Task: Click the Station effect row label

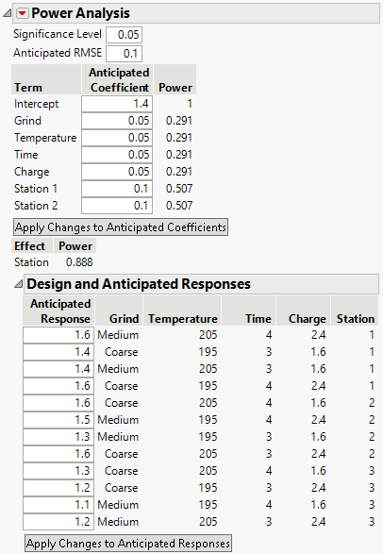Action: (x=31, y=262)
